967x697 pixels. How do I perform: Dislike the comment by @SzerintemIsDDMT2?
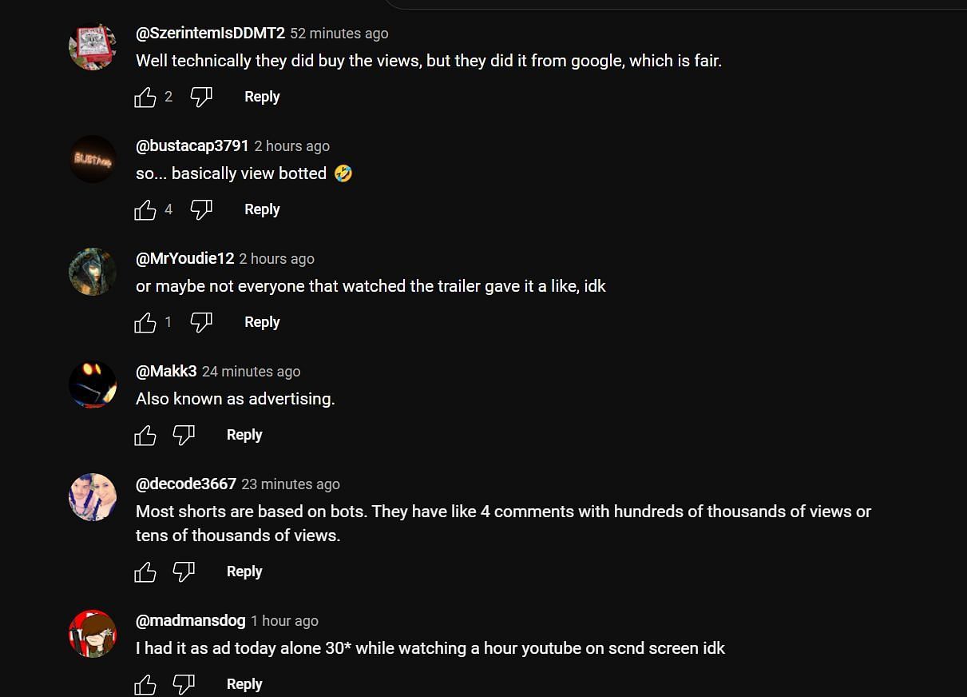(x=201, y=98)
